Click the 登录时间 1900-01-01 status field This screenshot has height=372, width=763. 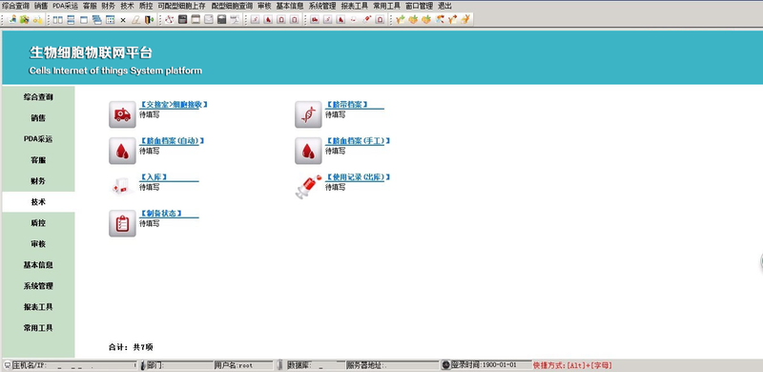pyautogui.click(x=491, y=364)
